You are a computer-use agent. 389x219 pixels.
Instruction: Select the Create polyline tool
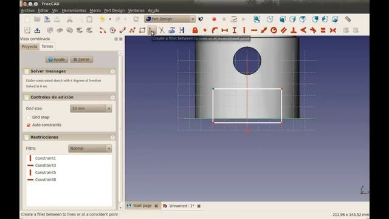tap(133, 30)
